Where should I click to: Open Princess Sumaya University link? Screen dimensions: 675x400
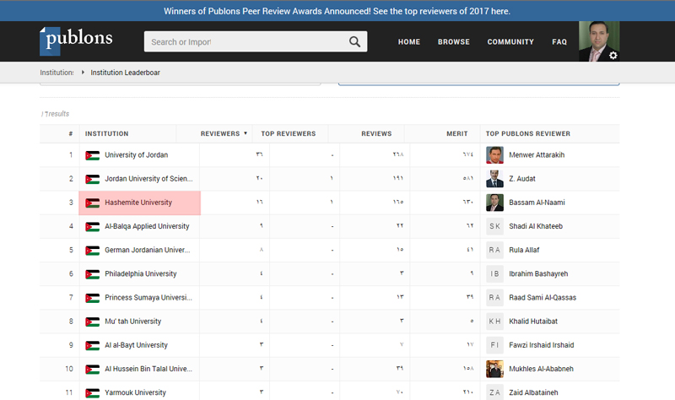coord(148,298)
